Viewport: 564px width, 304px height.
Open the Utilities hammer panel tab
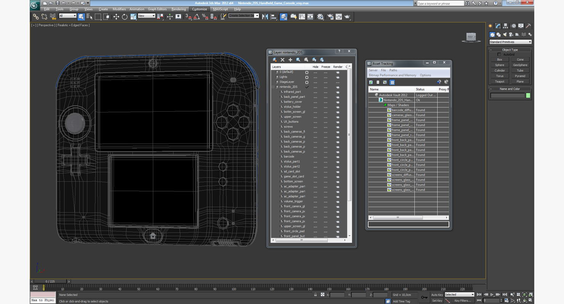click(x=529, y=26)
